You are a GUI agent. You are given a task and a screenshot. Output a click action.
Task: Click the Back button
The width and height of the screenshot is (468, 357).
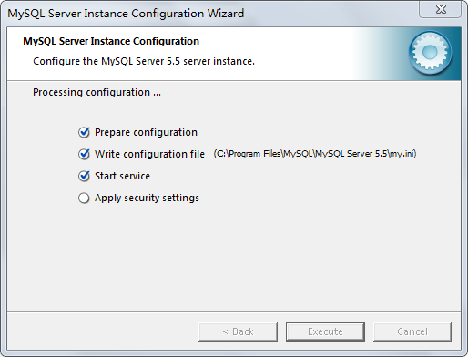coord(238,331)
